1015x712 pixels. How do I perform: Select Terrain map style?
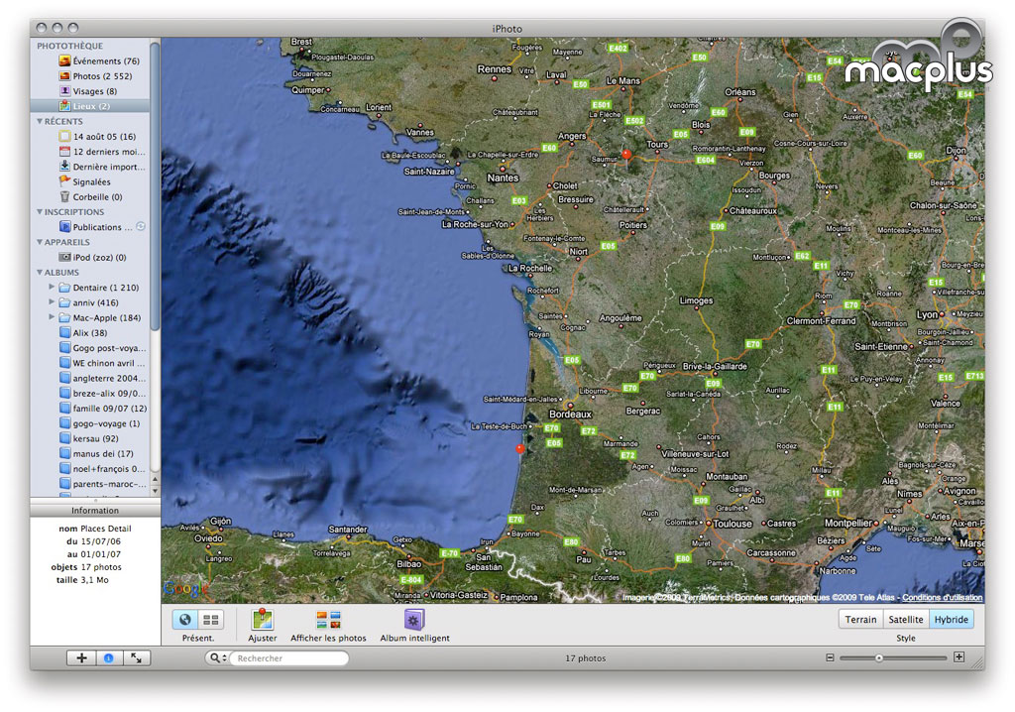(860, 620)
